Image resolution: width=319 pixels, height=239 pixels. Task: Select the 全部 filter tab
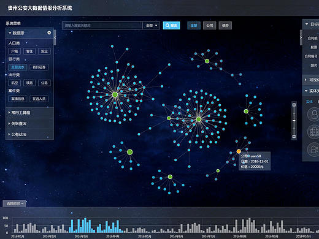coord(194,25)
